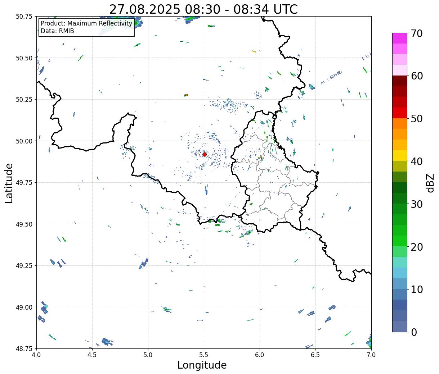Viewport: 439px width, 374px height.
Task: Pick the yellow swatch just above 40 dBZ
Action: (x=400, y=155)
